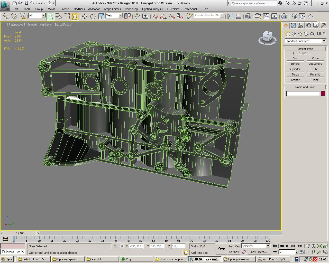Enable the AutoGrid checkbox
Screen dimensions: 329x263
[x=295, y=53]
